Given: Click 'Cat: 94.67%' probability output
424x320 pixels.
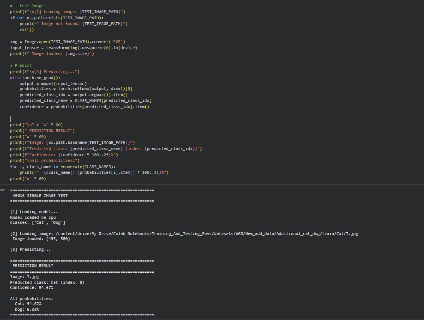Looking at the screenshot, I should 28,304.
